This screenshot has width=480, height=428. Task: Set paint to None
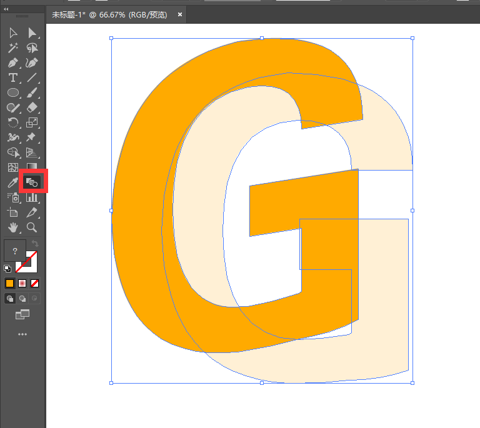point(34,284)
